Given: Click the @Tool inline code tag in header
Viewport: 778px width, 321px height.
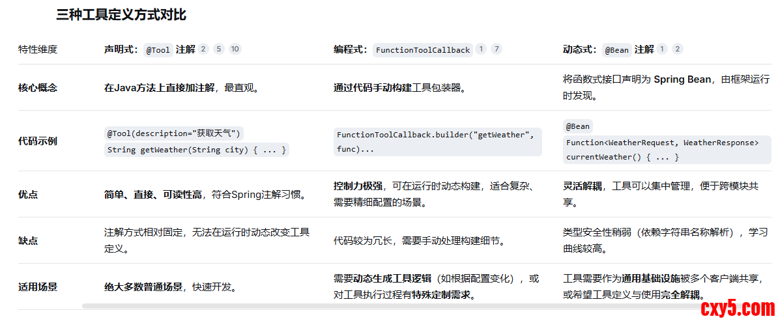Looking at the screenshot, I should coord(158,49).
